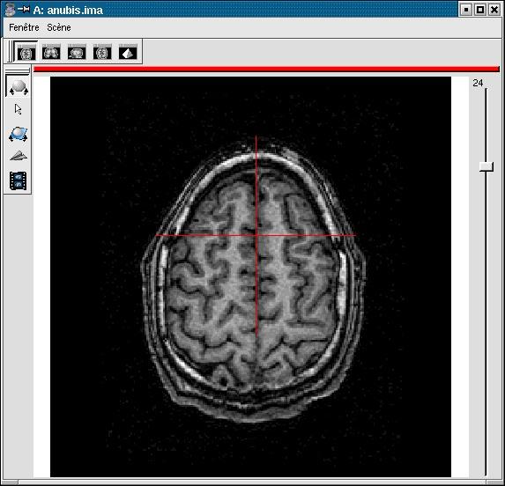Switch to 3D pyramid view mode
505x486 pixels.
[128, 53]
